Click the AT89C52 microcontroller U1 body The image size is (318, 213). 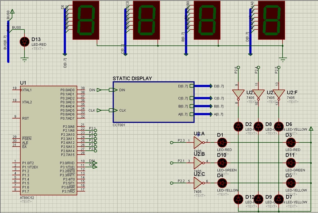click(48, 141)
